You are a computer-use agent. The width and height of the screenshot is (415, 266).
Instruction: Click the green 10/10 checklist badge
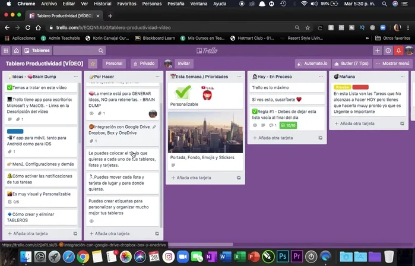(288, 125)
